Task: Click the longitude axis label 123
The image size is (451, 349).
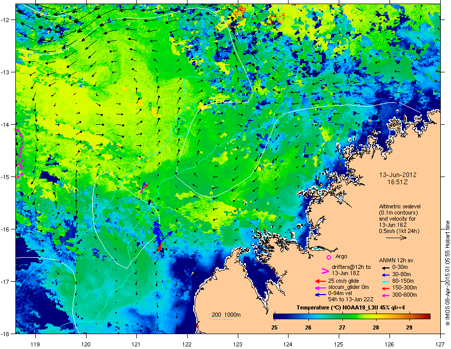Action: (238, 344)
